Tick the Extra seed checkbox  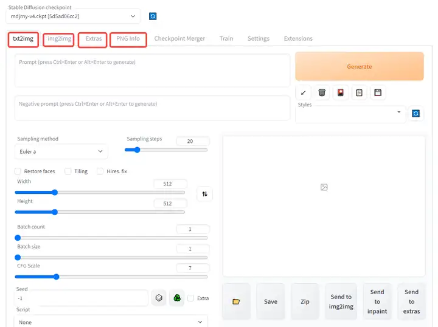tap(191, 298)
